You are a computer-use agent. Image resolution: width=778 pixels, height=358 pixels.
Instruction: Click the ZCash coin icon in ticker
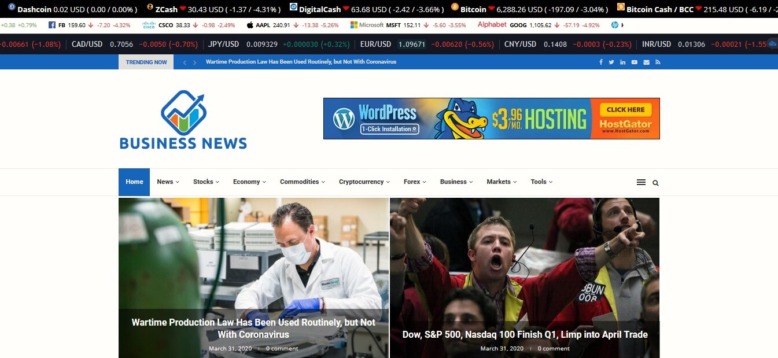(150, 7)
